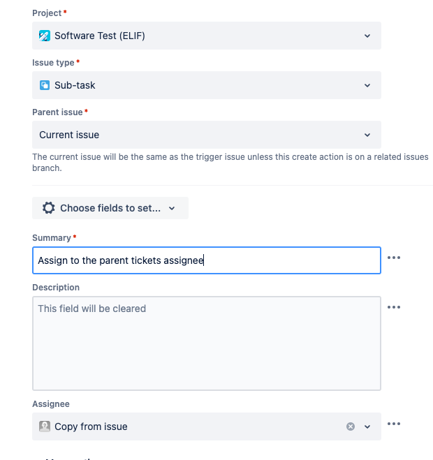Click the Sub-task issue type icon
The width and height of the screenshot is (433, 460).
(x=45, y=85)
